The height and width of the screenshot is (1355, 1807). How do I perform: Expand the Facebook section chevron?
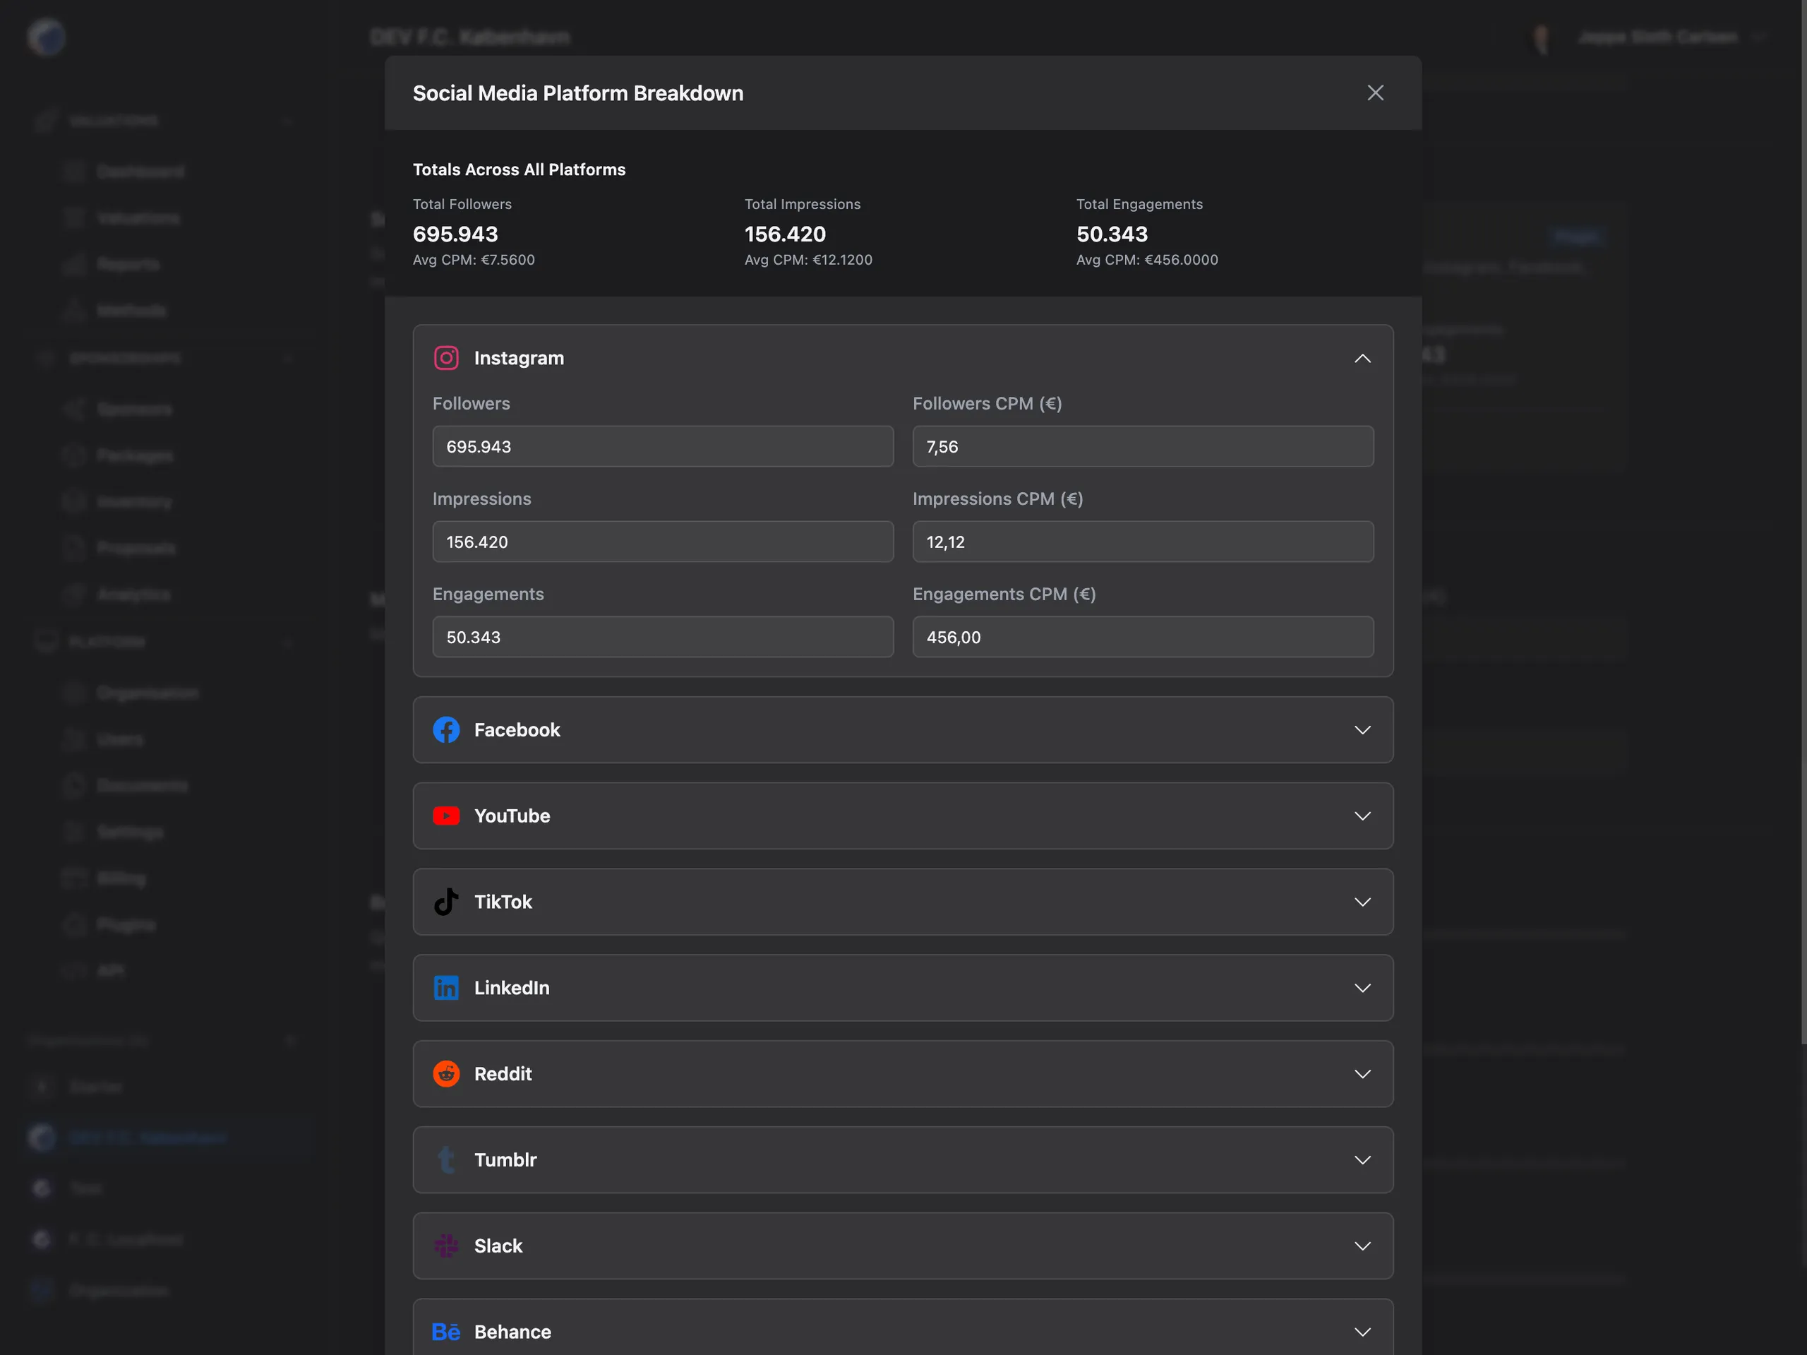click(x=1362, y=730)
